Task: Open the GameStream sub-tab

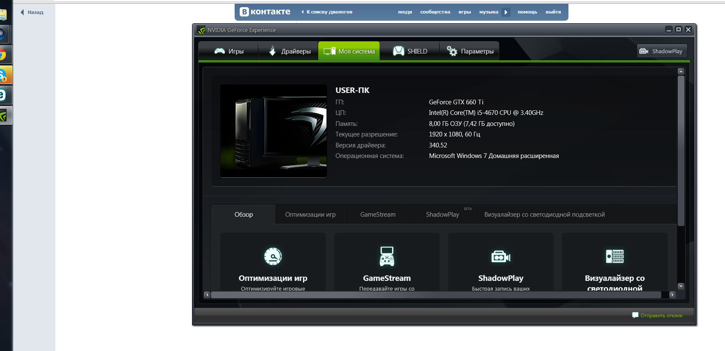Action: 378,215
